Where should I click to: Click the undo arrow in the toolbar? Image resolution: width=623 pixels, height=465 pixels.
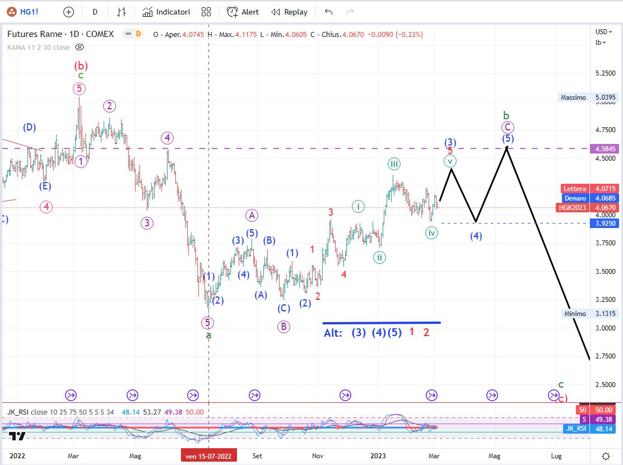click(x=328, y=12)
